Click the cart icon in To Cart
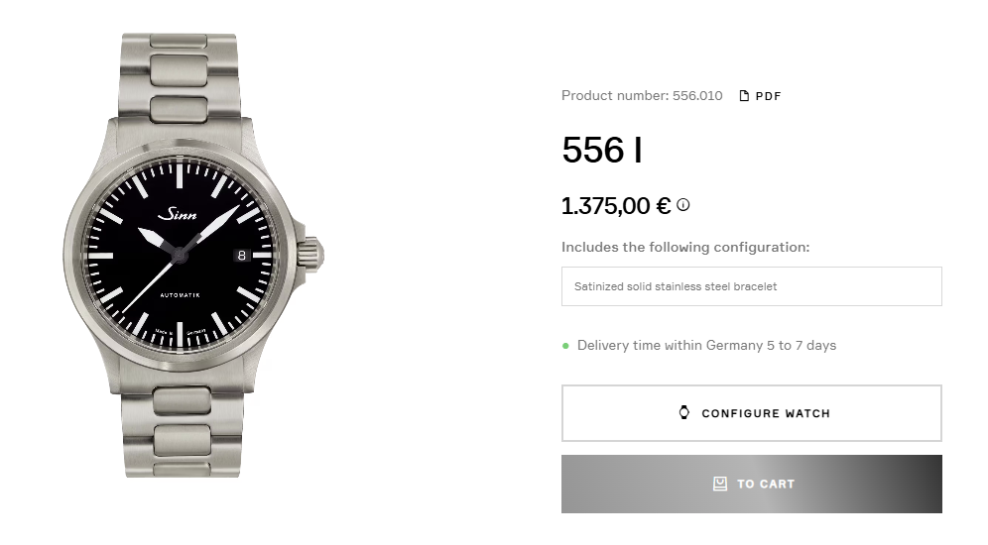Screen dimensions: 988x545 [x=720, y=484]
